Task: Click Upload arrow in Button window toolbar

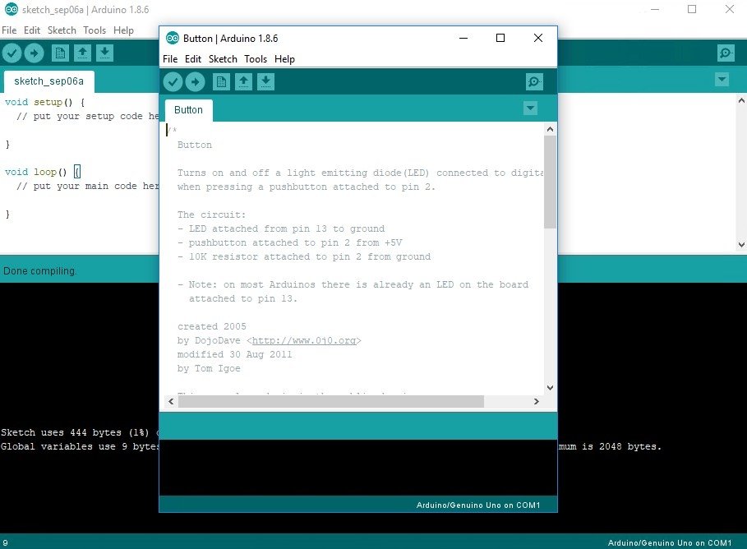Action: (196, 82)
